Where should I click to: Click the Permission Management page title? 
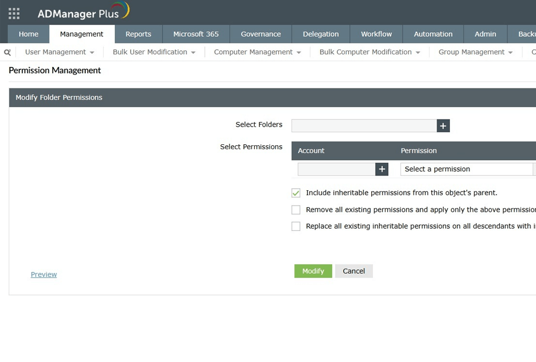click(x=55, y=70)
